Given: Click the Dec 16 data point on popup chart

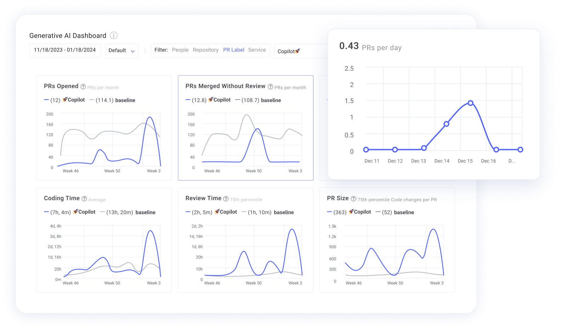Looking at the screenshot, I should (496, 150).
